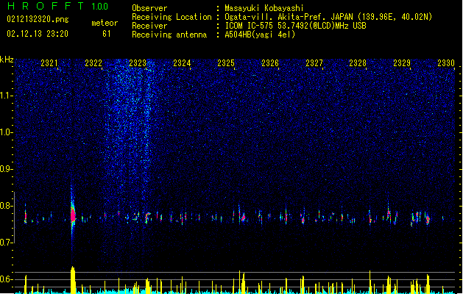Click the 1.1 kHz frequency axis label

pyautogui.click(x=7, y=96)
